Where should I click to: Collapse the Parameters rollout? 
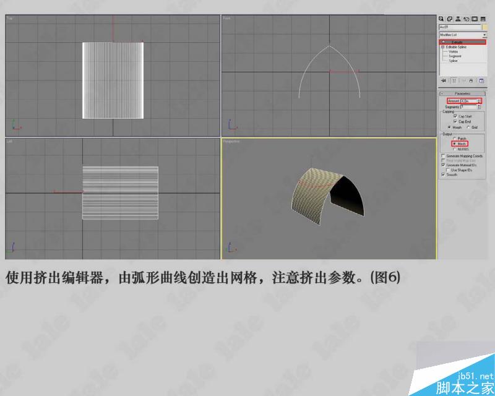tap(442, 92)
